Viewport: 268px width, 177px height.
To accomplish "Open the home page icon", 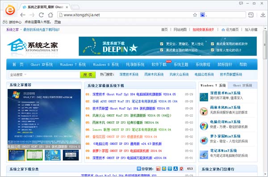I will coord(50,15).
